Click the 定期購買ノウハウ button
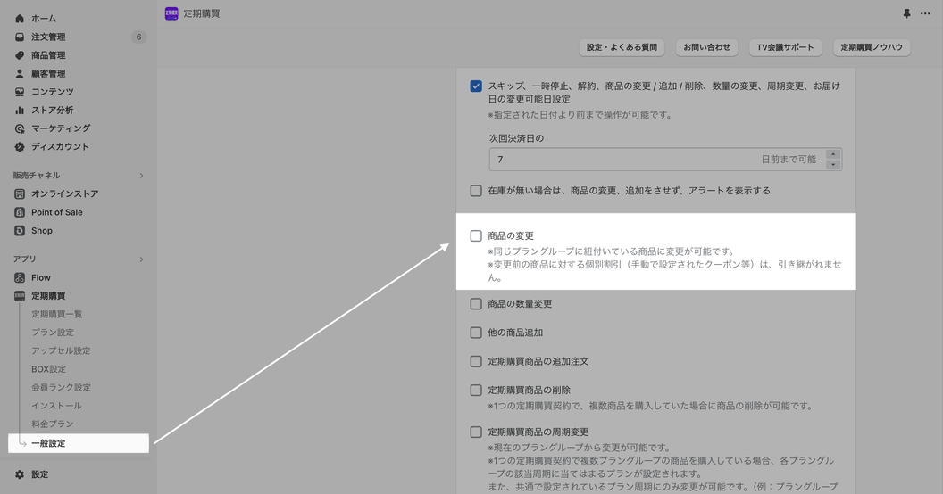Viewport: 943px width, 494px height. [872, 47]
